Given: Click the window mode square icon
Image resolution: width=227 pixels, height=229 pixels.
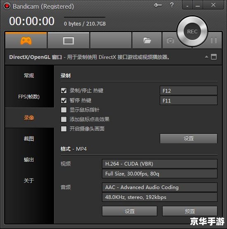Looking at the screenshot, I should [x=214, y=57].
